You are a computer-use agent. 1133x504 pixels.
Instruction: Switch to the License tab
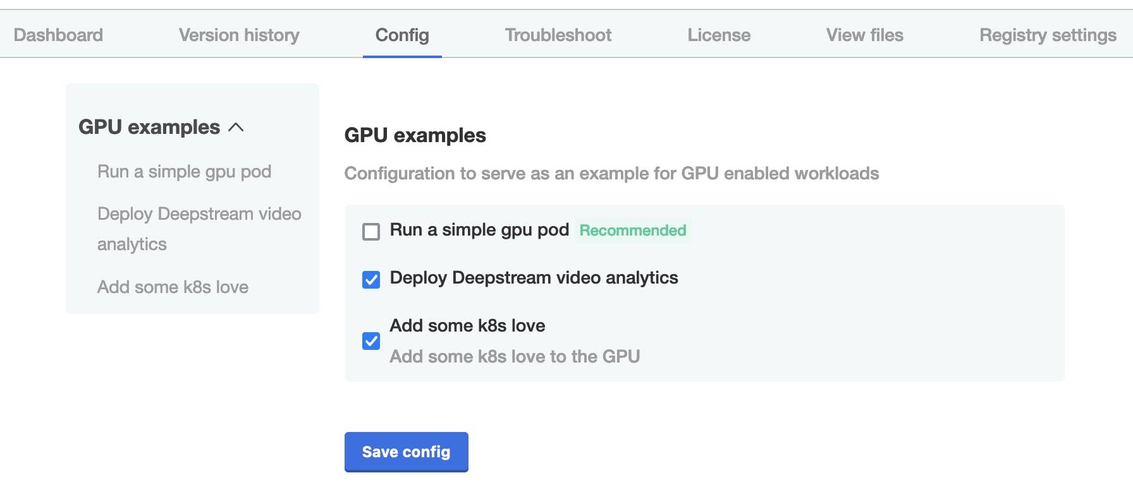click(x=718, y=35)
